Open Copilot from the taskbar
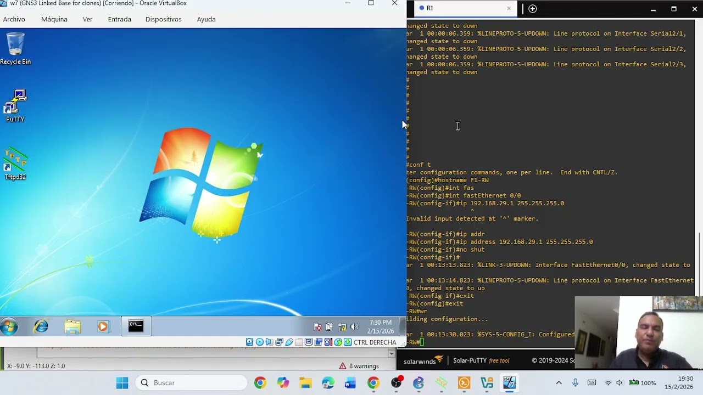 pos(283,382)
